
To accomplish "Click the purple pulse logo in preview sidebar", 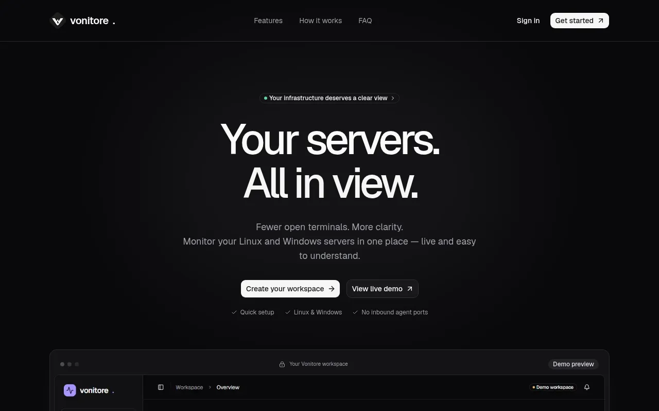I will [x=70, y=390].
